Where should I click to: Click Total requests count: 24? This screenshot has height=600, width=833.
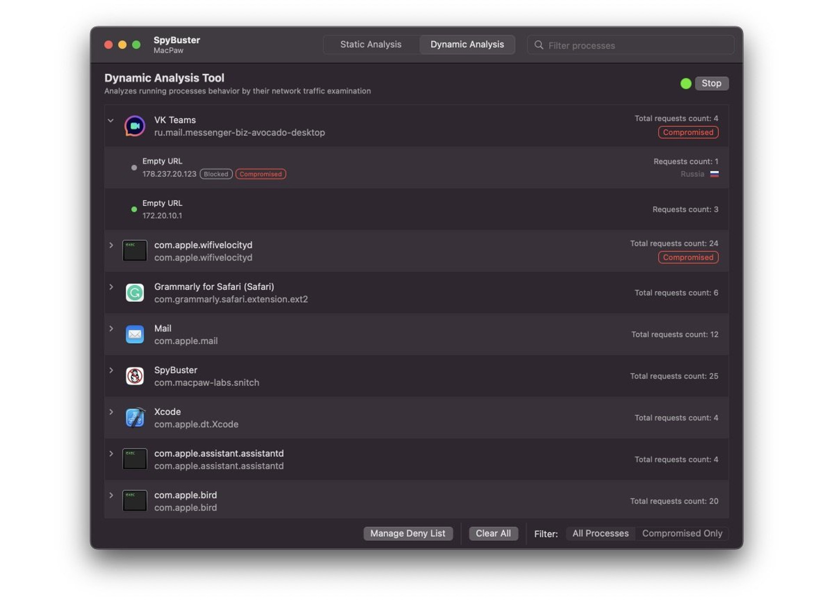[674, 244]
